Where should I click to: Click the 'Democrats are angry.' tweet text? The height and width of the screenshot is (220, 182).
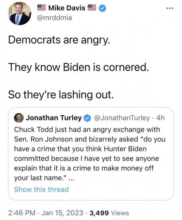pos(59,40)
